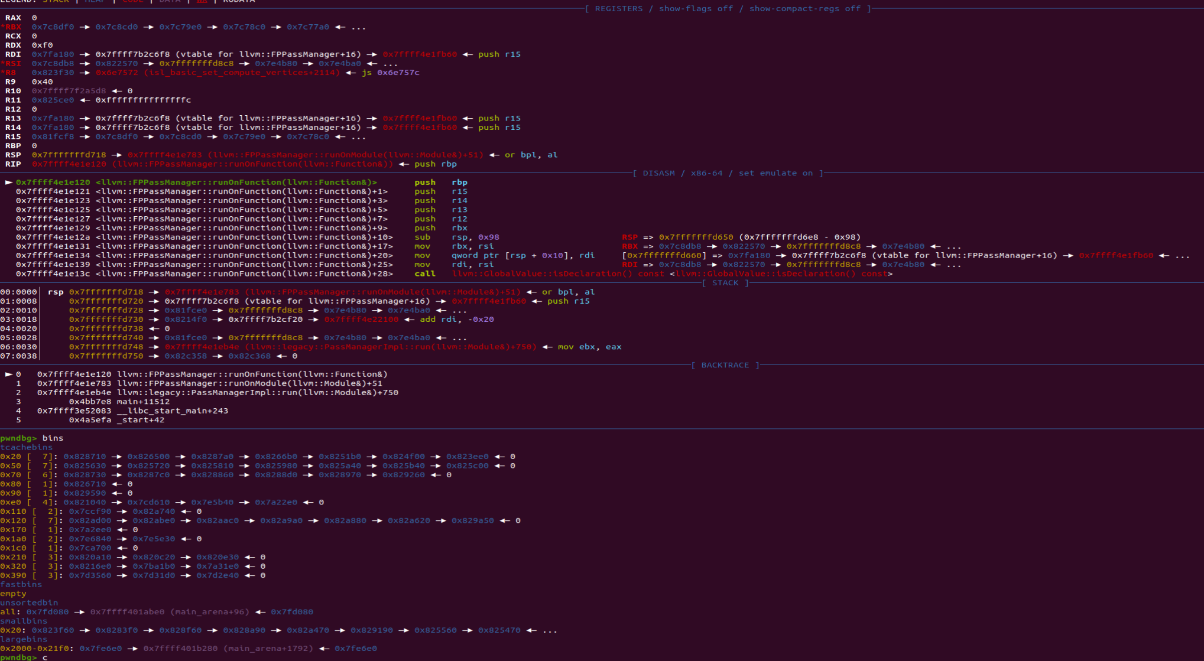Click RDX value 0xf0
The image size is (1204, 661).
tap(43, 45)
